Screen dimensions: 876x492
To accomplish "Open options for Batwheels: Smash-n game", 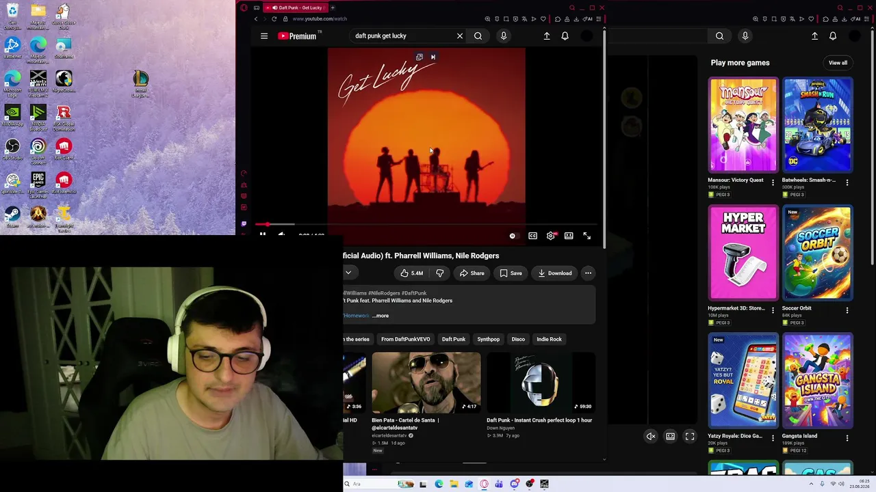I will pos(847,183).
